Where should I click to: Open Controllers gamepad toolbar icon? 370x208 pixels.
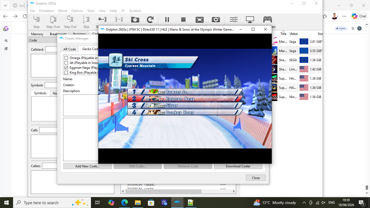click(x=268, y=19)
